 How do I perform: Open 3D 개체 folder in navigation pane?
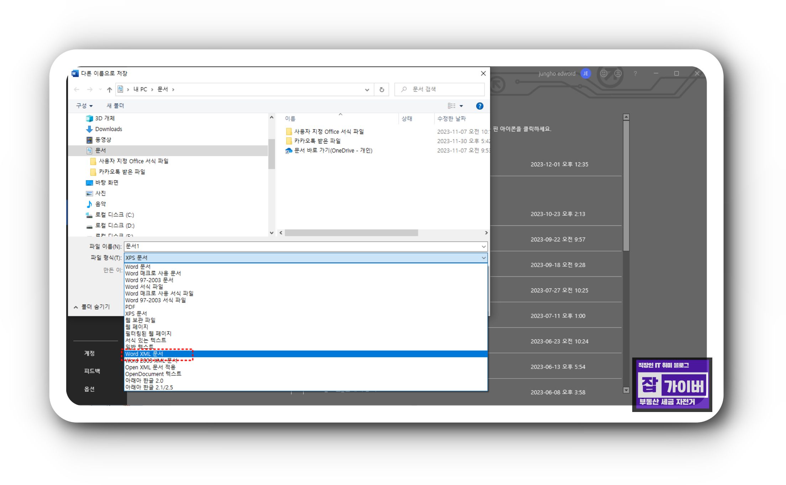tap(104, 119)
